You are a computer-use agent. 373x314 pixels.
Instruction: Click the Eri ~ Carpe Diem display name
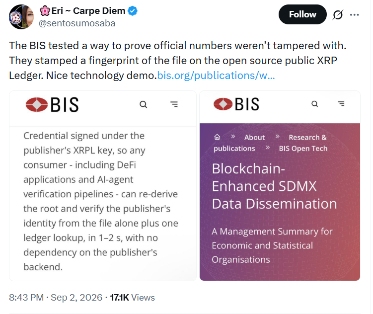point(88,11)
